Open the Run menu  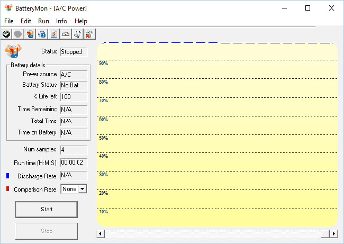tap(44, 21)
